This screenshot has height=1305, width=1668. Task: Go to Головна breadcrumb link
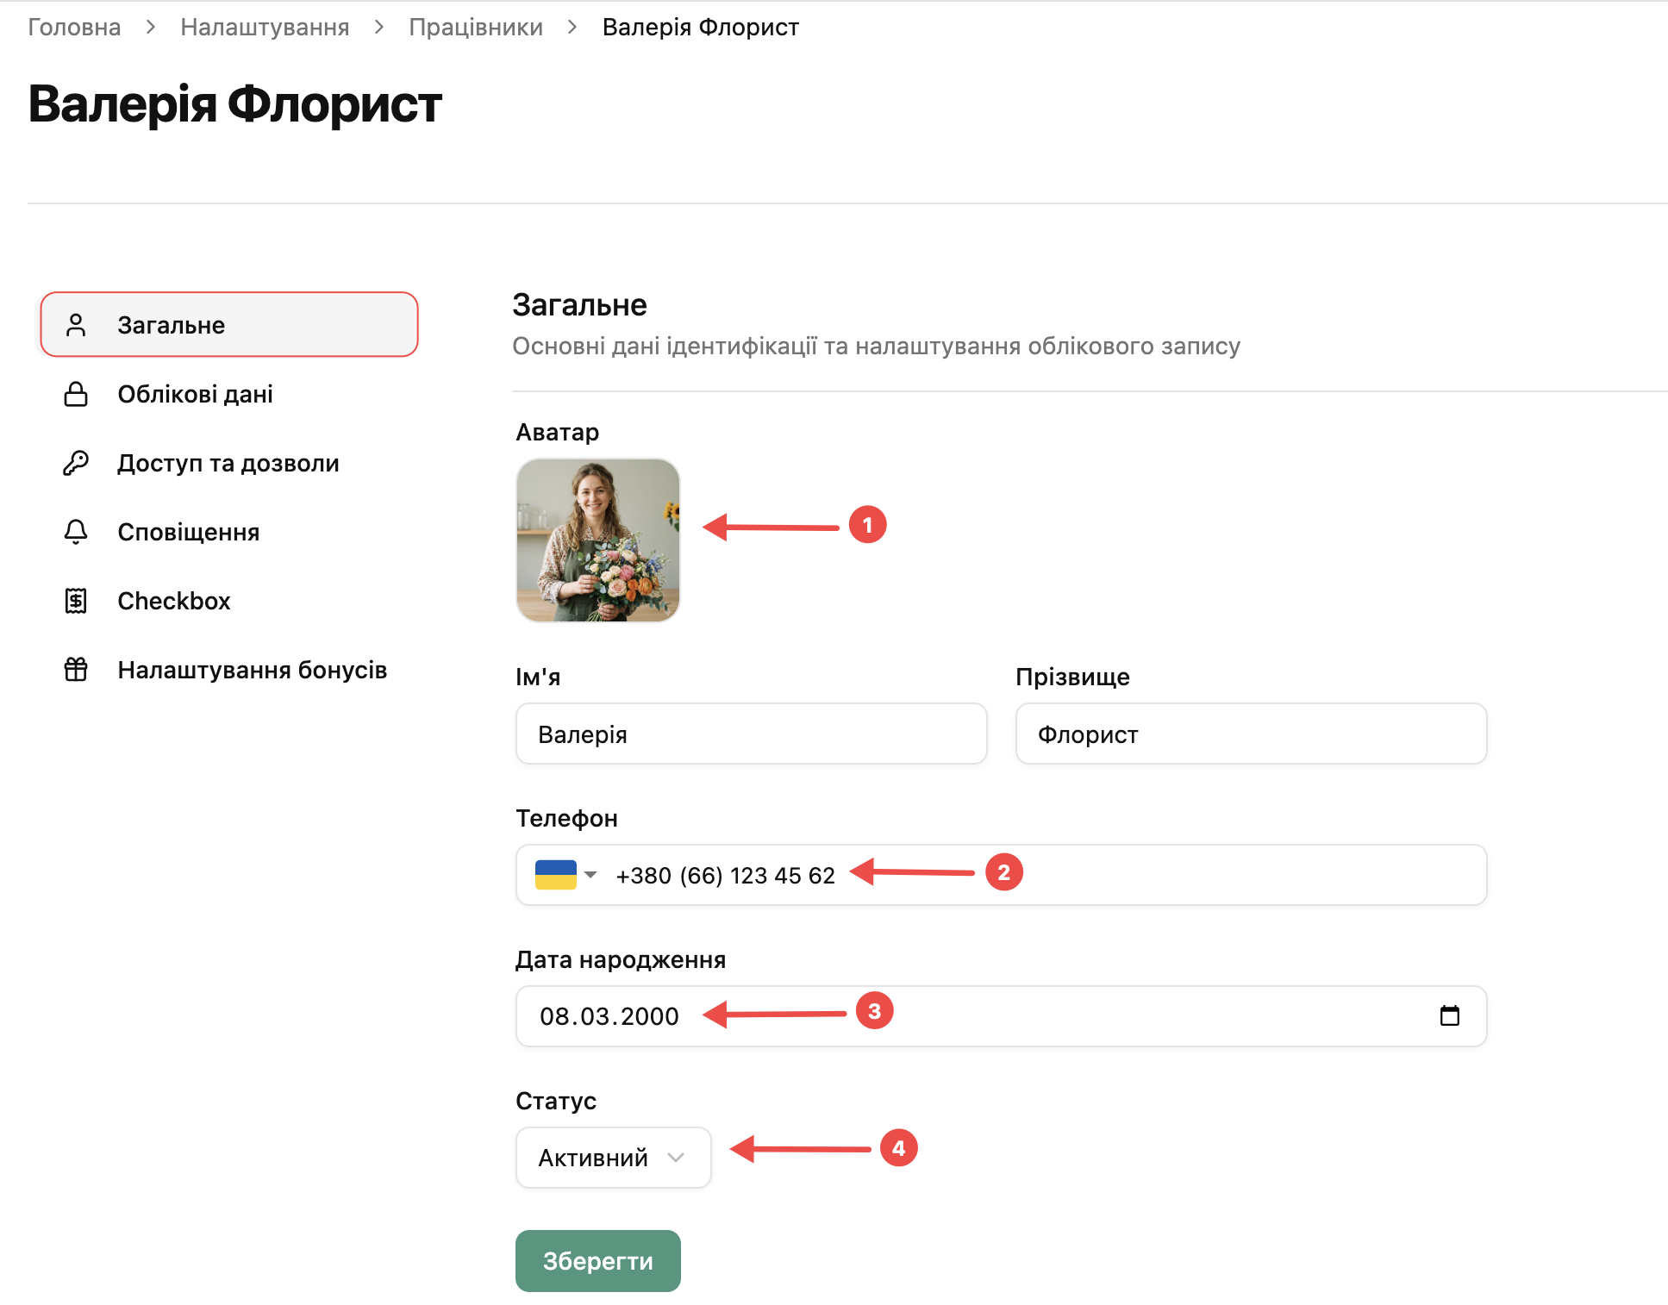click(74, 28)
